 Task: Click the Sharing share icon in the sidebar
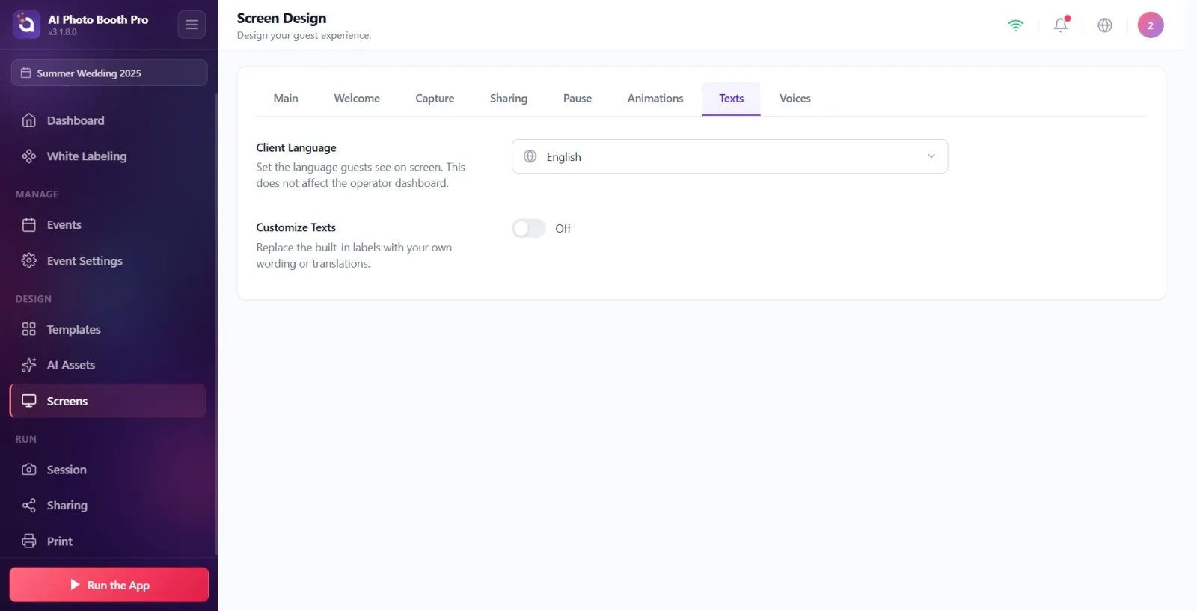(x=29, y=506)
